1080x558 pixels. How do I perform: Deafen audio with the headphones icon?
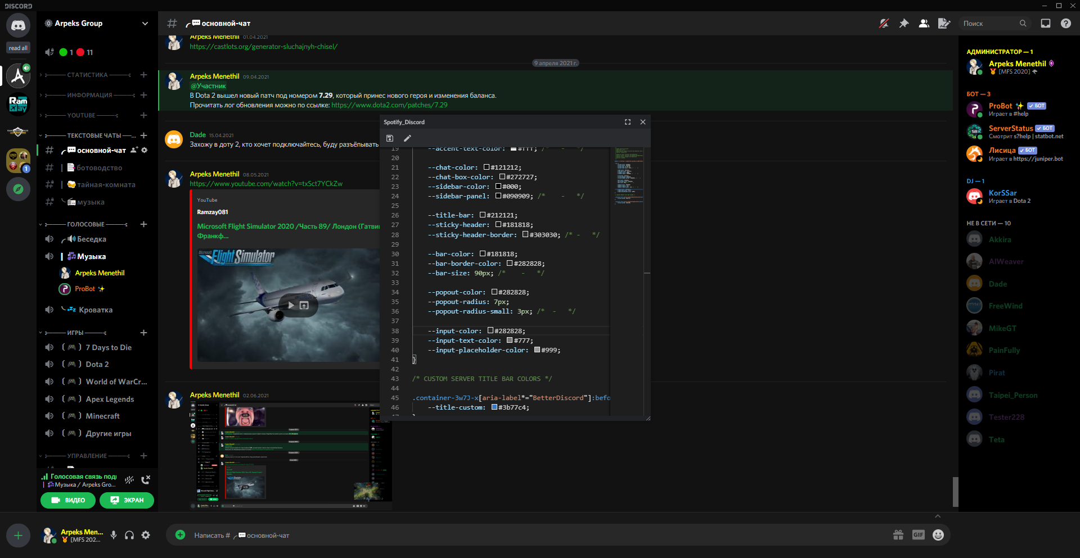pos(129,535)
